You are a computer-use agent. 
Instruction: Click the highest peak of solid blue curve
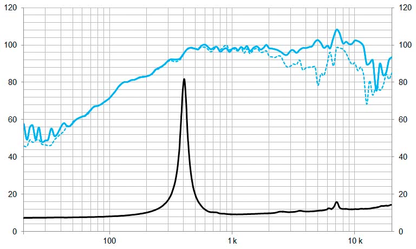[337, 30]
